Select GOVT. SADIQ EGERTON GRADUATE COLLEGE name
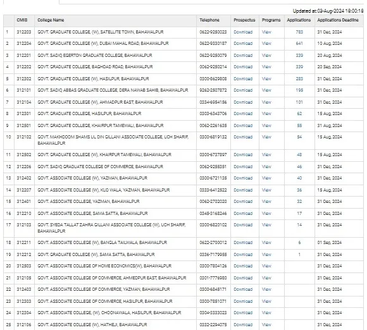 [x=95, y=56]
